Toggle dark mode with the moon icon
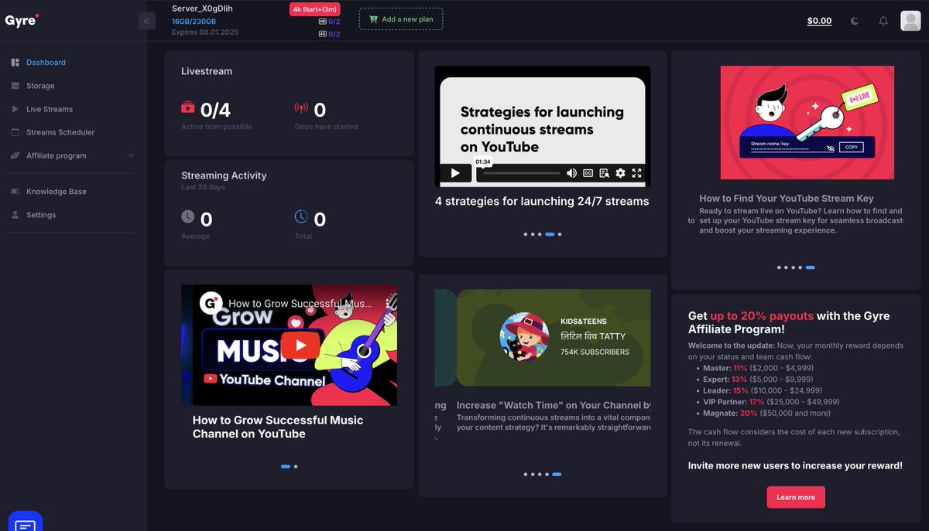This screenshot has width=929, height=531. click(855, 21)
